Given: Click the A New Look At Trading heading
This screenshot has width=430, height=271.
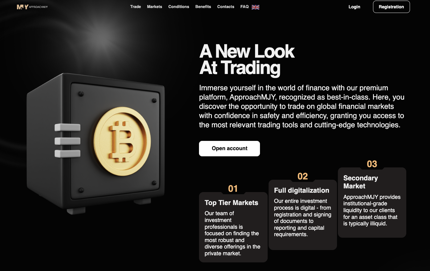Looking at the screenshot, I should (x=247, y=60).
